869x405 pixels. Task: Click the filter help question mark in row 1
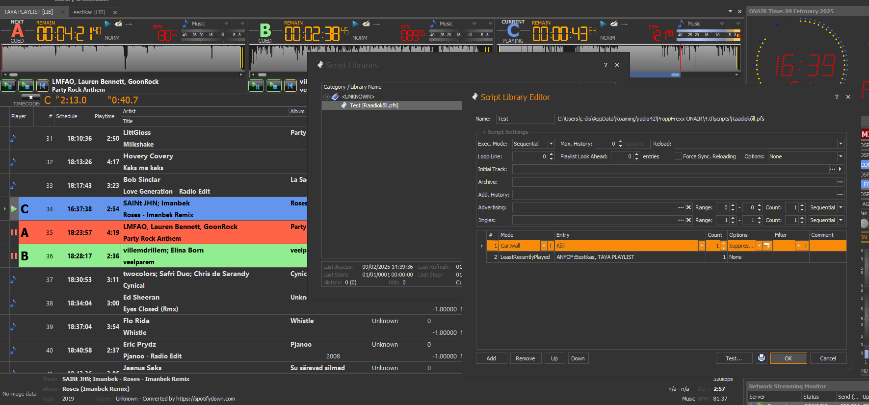coord(805,246)
